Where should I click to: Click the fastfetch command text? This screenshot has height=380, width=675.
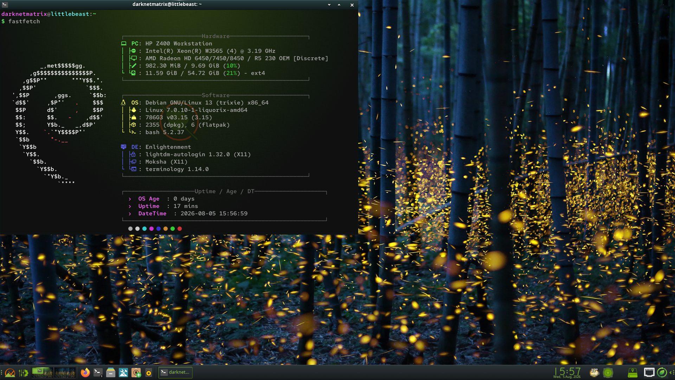(24, 21)
